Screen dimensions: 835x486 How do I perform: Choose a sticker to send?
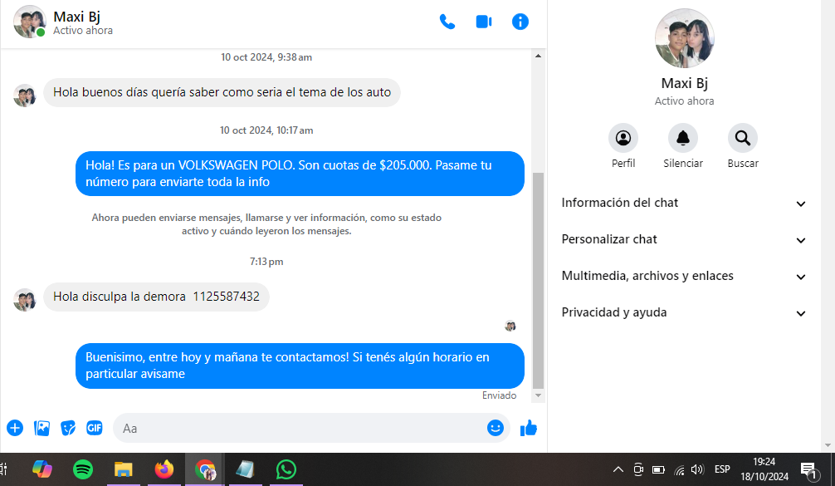(69, 428)
